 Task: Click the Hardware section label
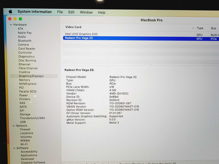pos(20,25)
